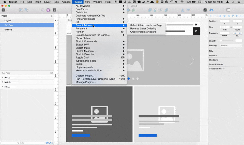Open the Notification Center menu bar icon
Image resolution: width=244 pixels, height=145 pixels.
pyautogui.click(x=238, y=2)
